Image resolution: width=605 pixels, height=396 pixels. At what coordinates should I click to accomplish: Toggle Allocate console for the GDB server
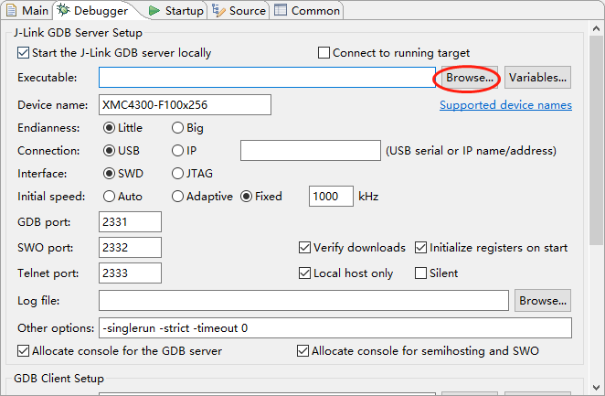[23, 351]
